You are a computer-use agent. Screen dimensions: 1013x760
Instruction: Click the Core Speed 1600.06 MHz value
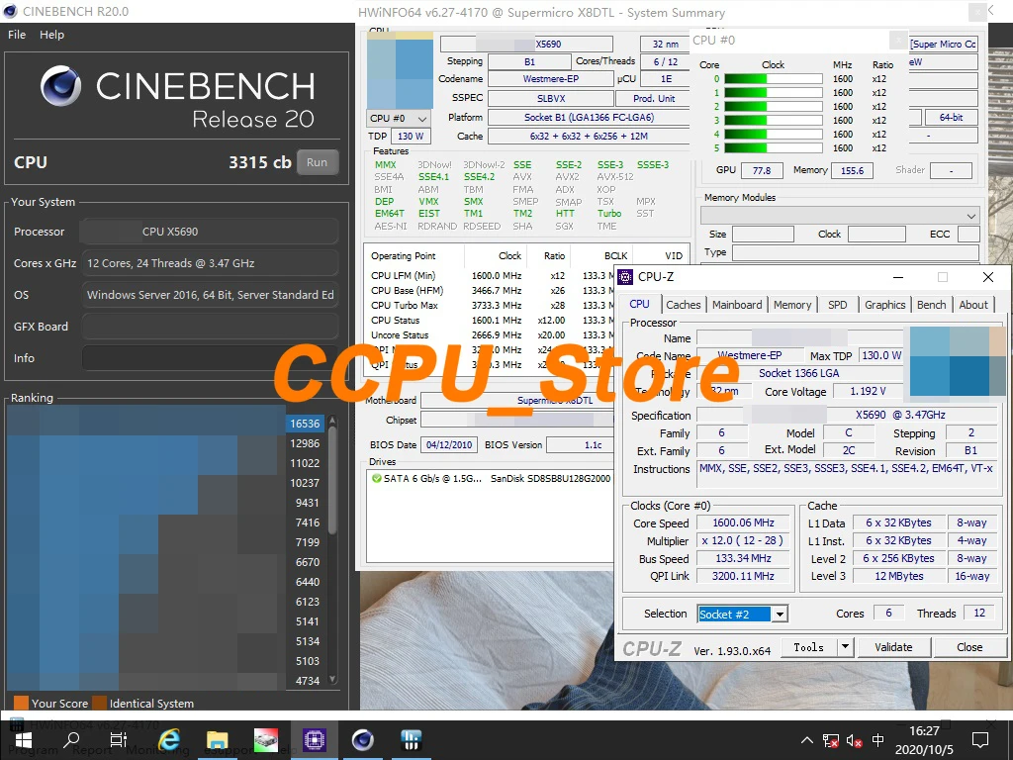click(x=743, y=522)
